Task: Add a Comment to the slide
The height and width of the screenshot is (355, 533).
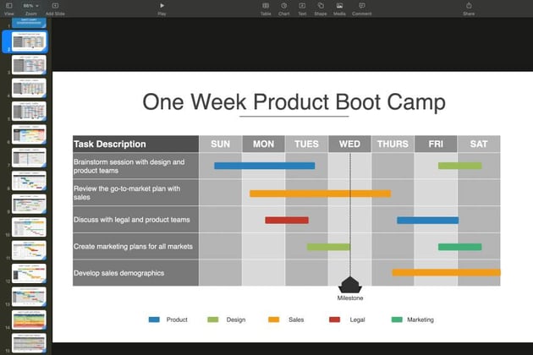Action: [x=361, y=7]
